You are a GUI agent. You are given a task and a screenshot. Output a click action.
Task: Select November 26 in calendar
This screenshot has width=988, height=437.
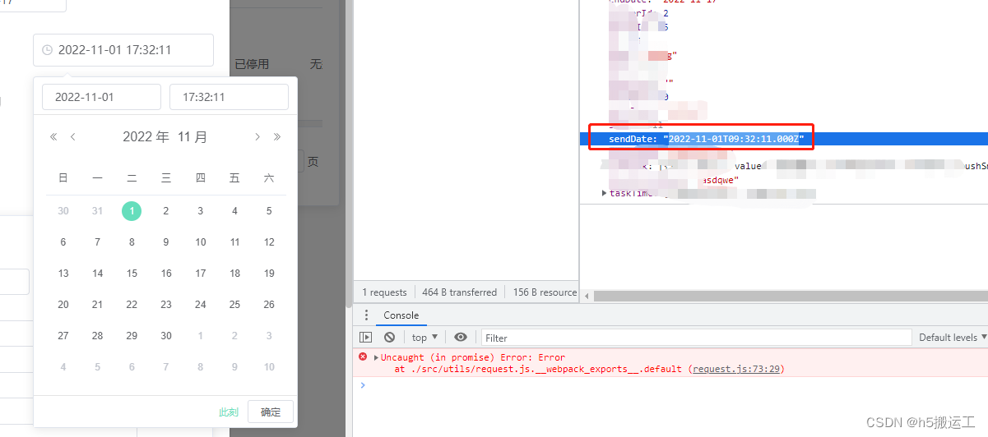(269, 305)
